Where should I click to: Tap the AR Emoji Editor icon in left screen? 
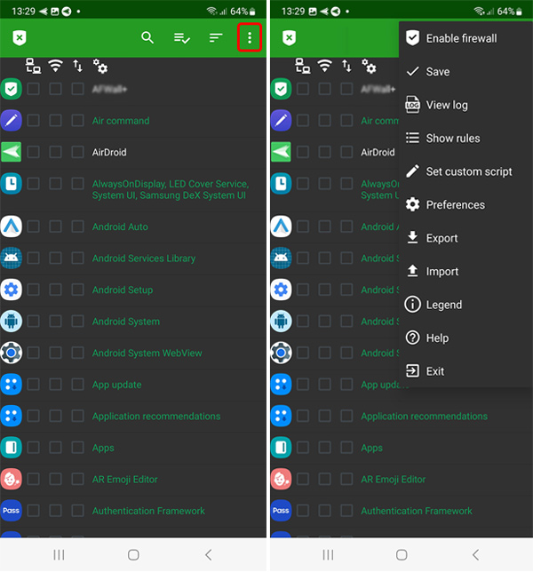pyautogui.click(x=12, y=479)
